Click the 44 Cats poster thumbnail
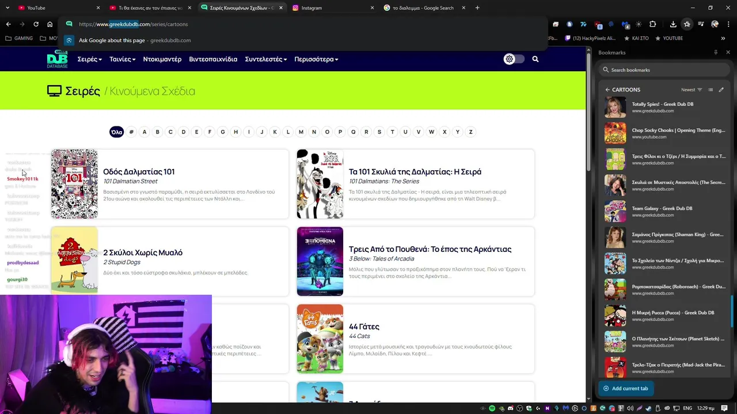 coord(320,339)
